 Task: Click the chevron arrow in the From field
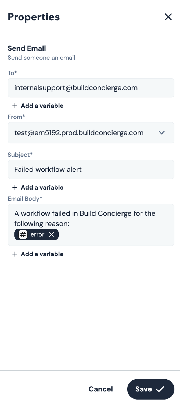[x=161, y=133]
